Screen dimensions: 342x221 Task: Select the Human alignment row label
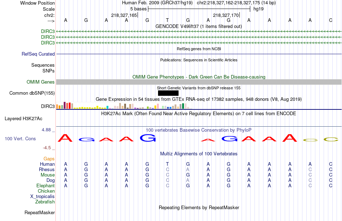tap(47, 164)
